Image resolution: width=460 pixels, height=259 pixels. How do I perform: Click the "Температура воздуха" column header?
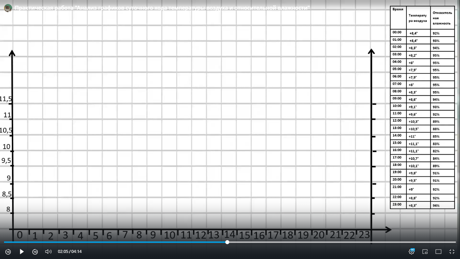click(418, 18)
